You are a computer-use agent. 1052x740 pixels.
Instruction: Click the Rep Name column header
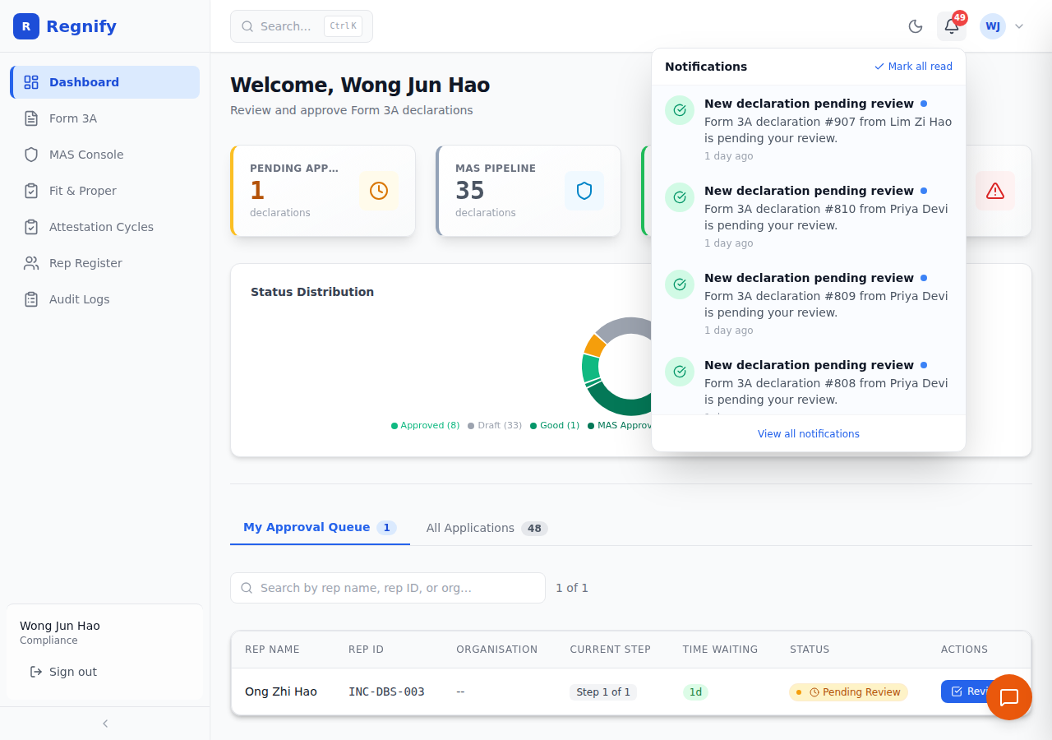pyautogui.click(x=272, y=650)
